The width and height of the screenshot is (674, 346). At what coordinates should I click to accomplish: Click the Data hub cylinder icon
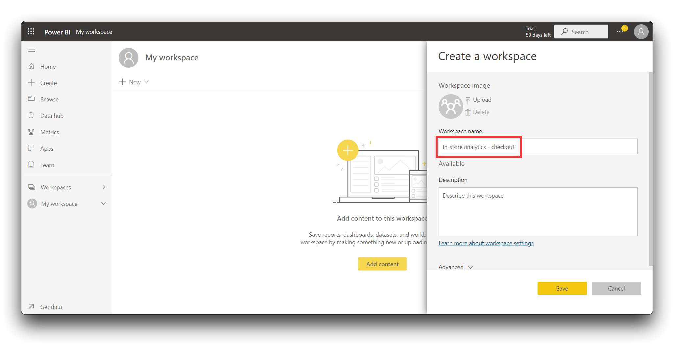coord(31,115)
